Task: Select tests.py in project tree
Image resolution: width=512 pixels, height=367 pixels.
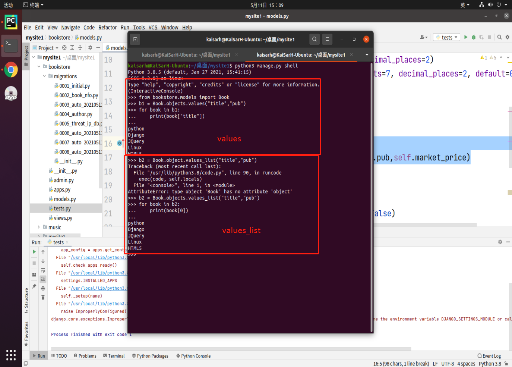Action: click(x=62, y=208)
